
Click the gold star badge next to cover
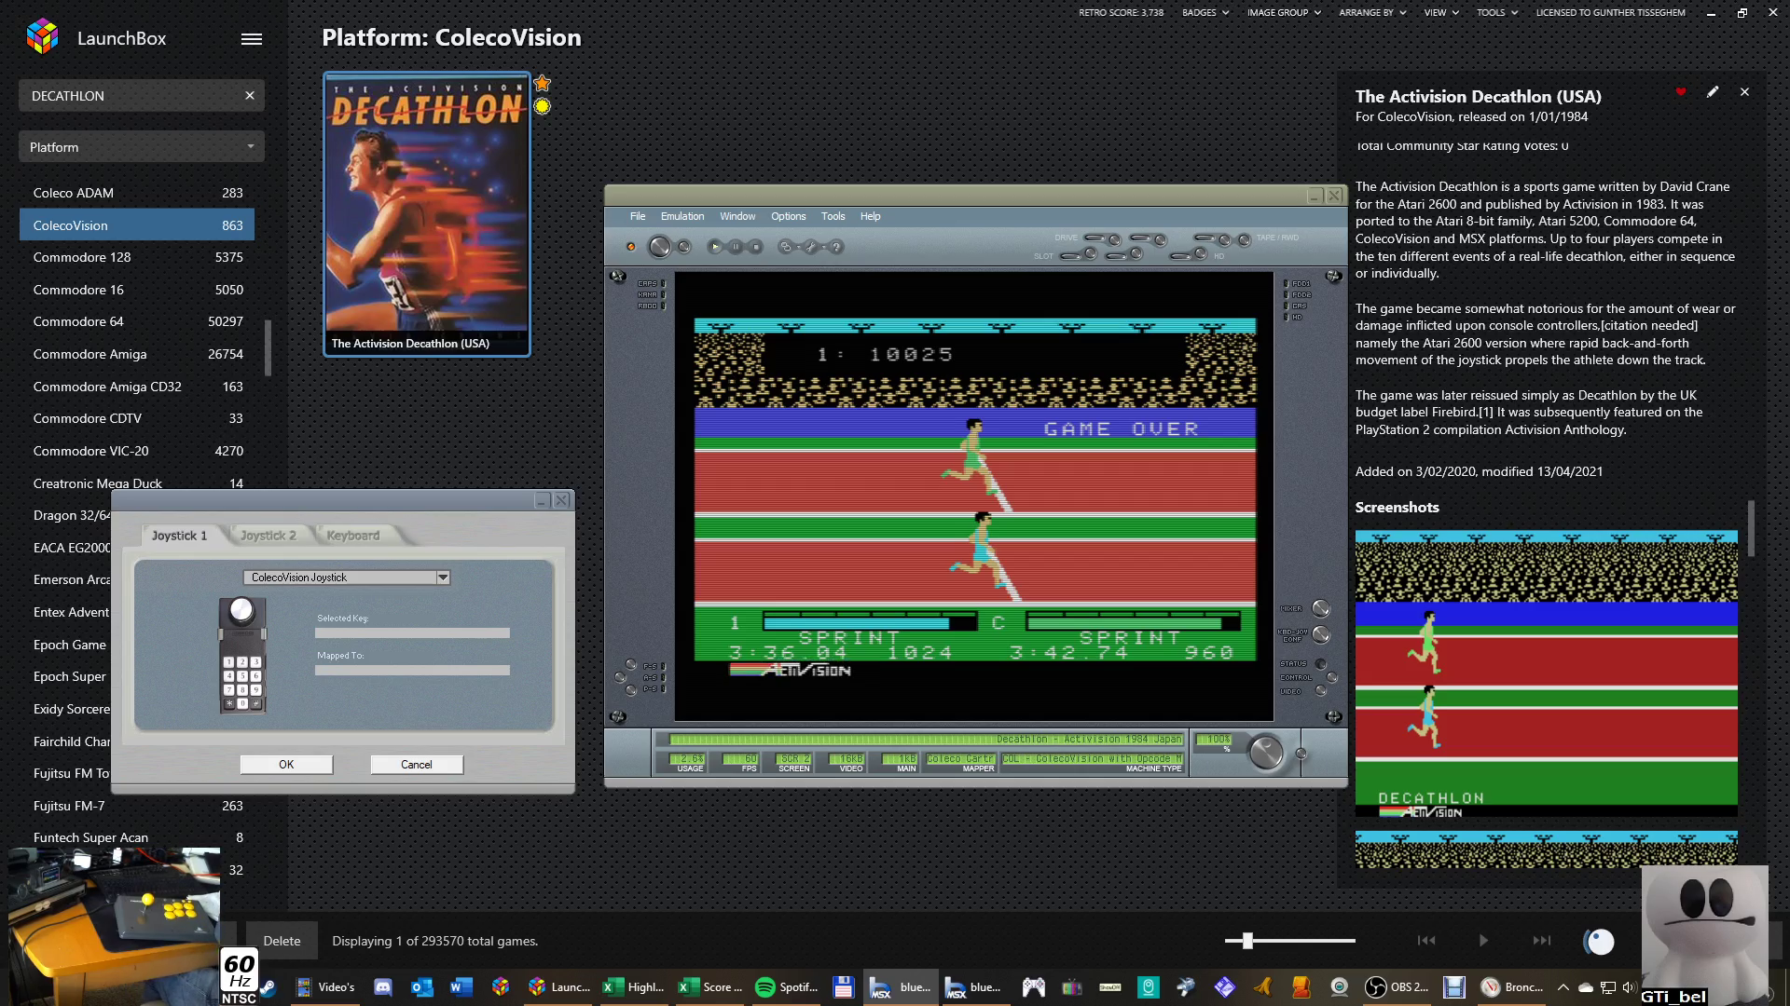click(543, 84)
